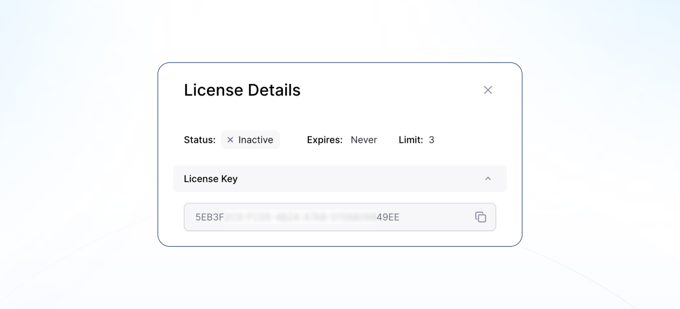Viewport: 680px width, 309px height.
Task: Collapse the License Key section chevron
Action: (488, 179)
